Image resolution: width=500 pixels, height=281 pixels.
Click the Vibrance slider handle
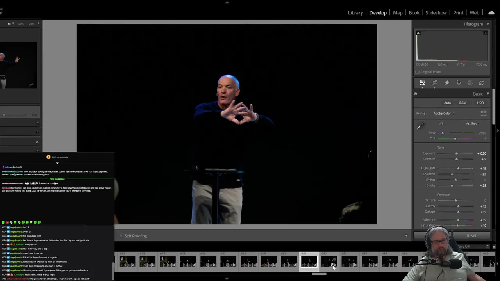tap(458, 220)
